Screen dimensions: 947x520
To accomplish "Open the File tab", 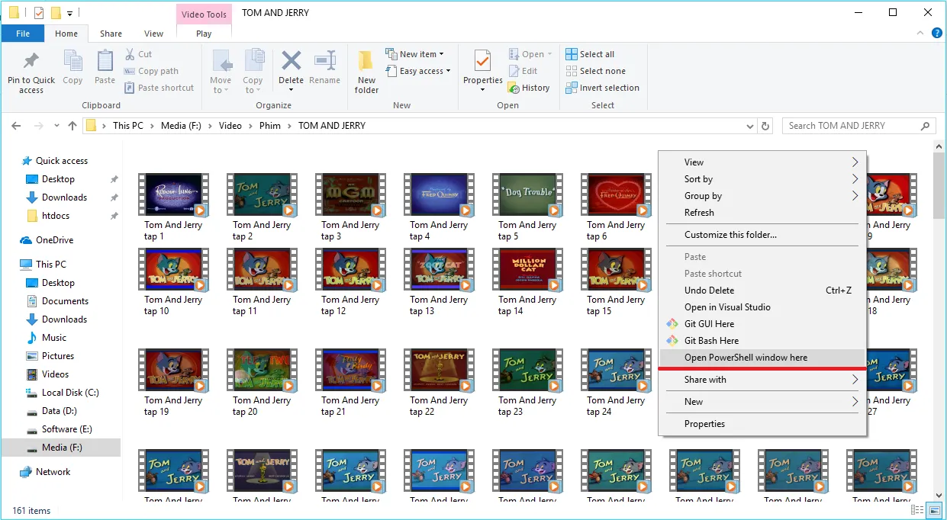I will (23, 34).
